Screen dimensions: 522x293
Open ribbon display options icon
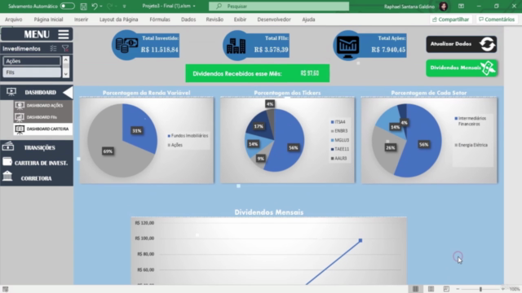pyautogui.click(x=461, y=6)
